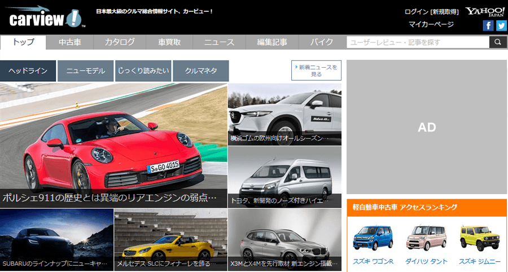Select the クルマネタ news filter
This screenshot has width=508, height=272.
click(201, 71)
